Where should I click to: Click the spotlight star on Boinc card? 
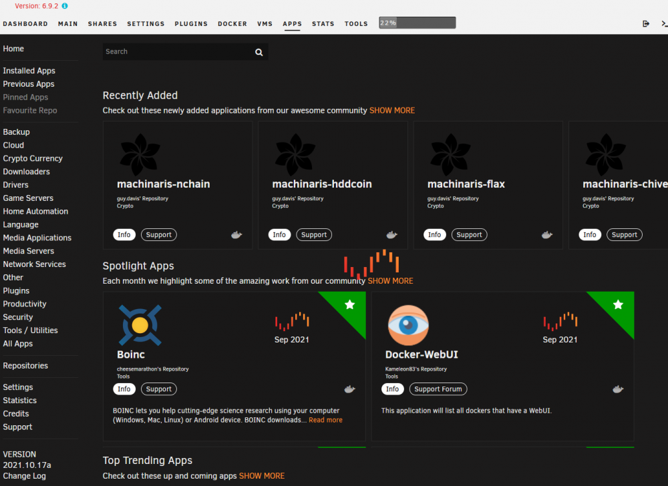click(350, 304)
